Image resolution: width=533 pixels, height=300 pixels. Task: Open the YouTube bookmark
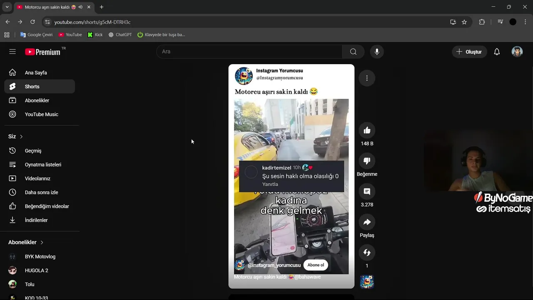click(70, 35)
